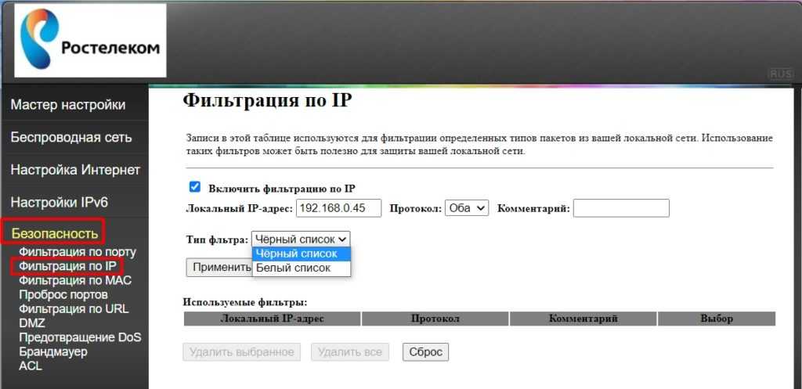Screen dimensions: 802x389
Task: Go to Настройка Интернет
Action: pos(75,170)
